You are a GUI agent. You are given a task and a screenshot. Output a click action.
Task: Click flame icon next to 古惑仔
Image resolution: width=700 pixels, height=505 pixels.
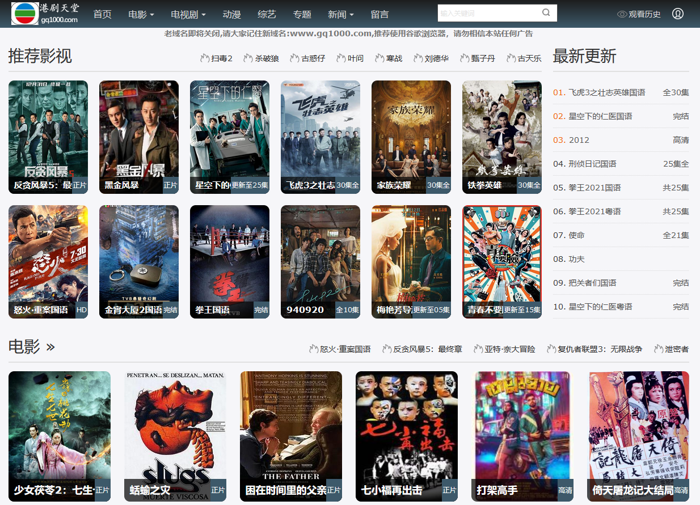pos(294,58)
